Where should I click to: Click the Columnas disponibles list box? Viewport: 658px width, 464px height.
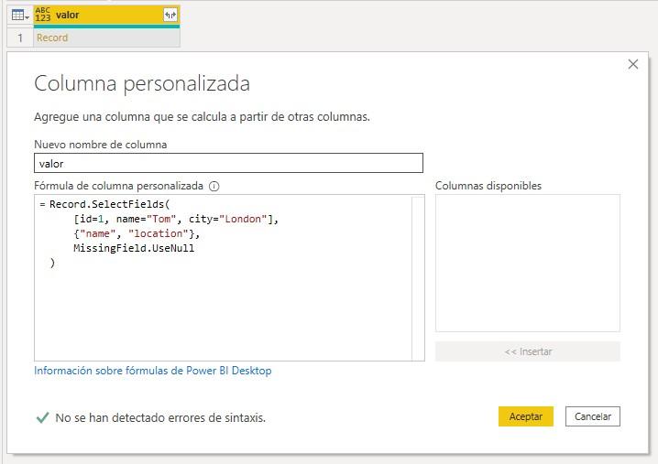coord(527,263)
